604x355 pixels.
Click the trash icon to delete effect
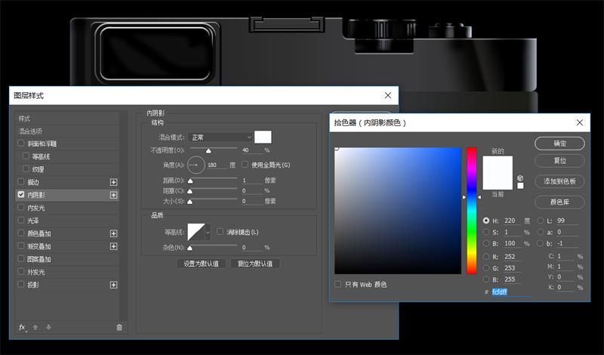[119, 327]
